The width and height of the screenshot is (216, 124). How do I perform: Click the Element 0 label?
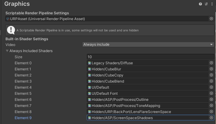point(23,63)
